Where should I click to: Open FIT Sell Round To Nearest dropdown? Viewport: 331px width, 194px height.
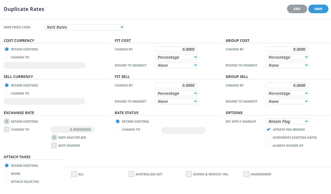(x=176, y=101)
